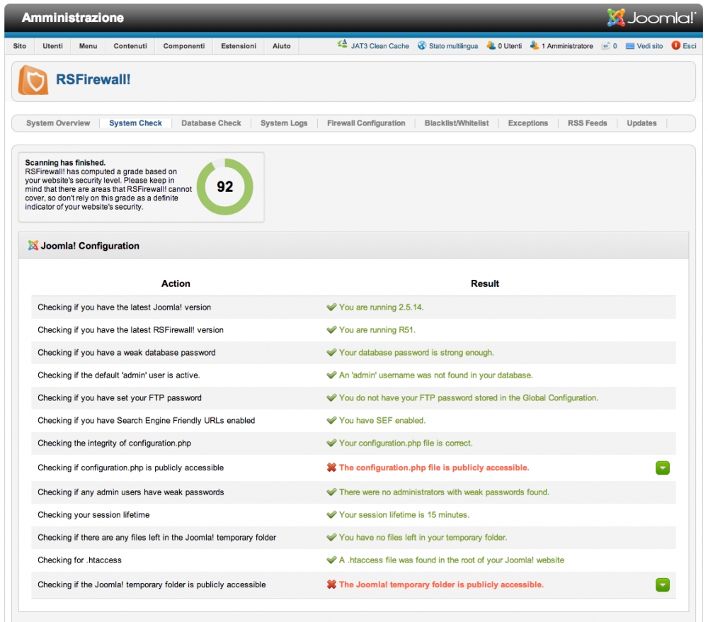Click green check beside FTP password result

[331, 397]
